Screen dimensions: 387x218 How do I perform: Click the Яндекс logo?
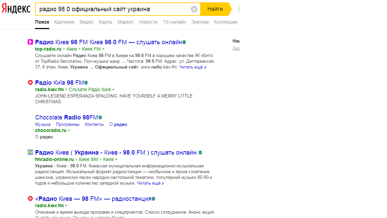pos(16,9)
